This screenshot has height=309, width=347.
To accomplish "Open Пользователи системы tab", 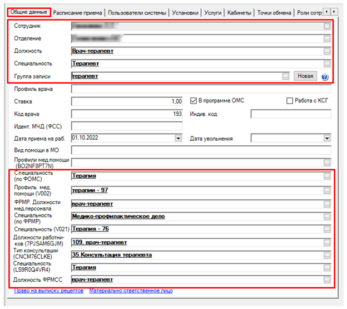I will pyautogui.click(x=137, y=13).
